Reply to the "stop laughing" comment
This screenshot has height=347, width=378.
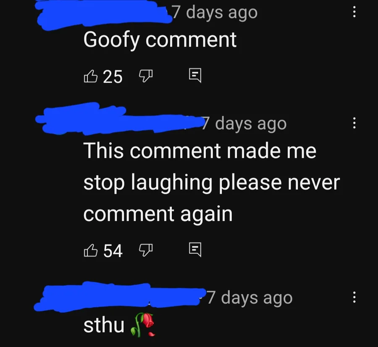195,250
